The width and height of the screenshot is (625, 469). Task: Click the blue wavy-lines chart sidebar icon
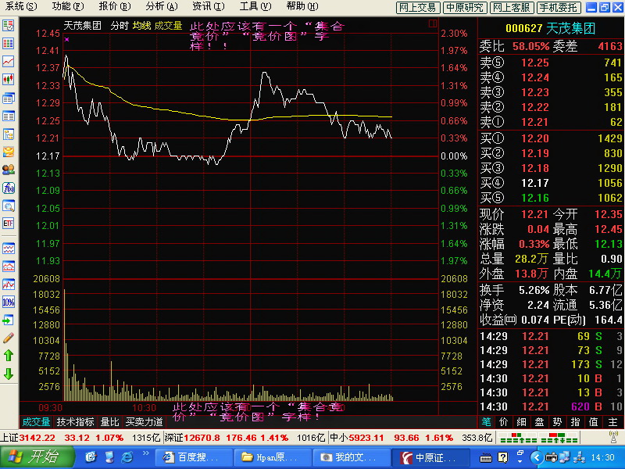9,248
